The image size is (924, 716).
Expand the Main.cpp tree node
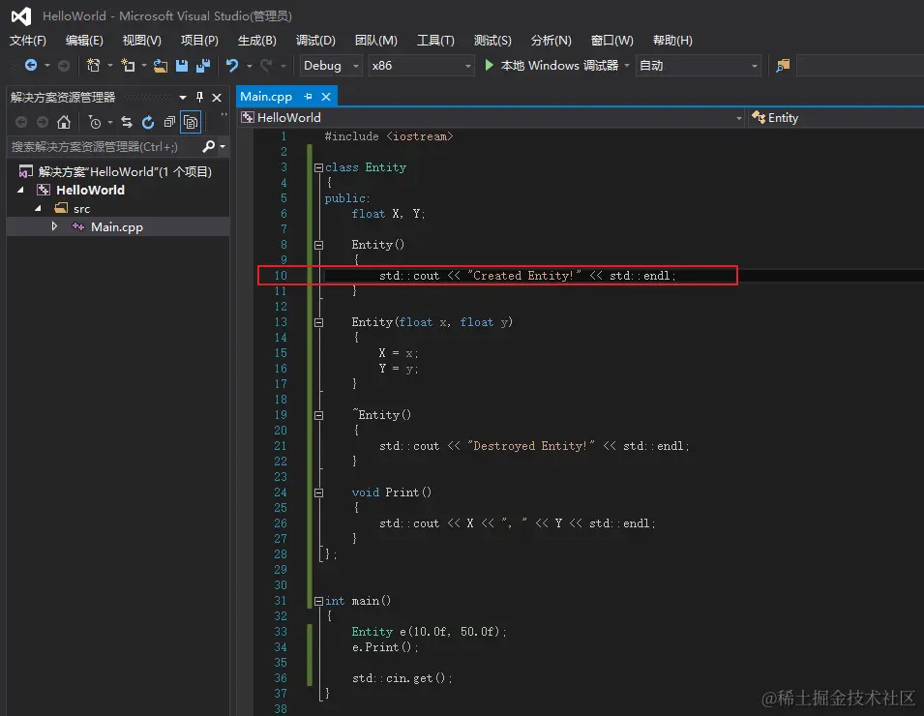point(54,226)
